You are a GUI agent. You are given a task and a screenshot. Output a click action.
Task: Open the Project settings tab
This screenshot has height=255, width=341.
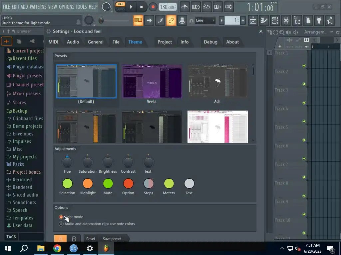click(165, 42)
